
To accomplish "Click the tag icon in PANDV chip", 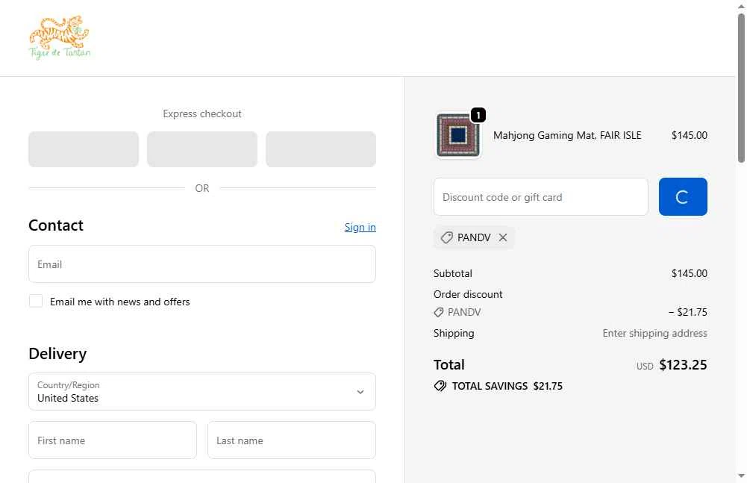I will [x=446, y=237].
